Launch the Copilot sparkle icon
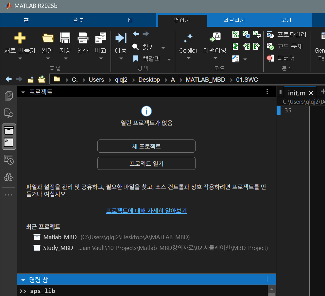The image size is (325, 296). (x=188, y=38)
